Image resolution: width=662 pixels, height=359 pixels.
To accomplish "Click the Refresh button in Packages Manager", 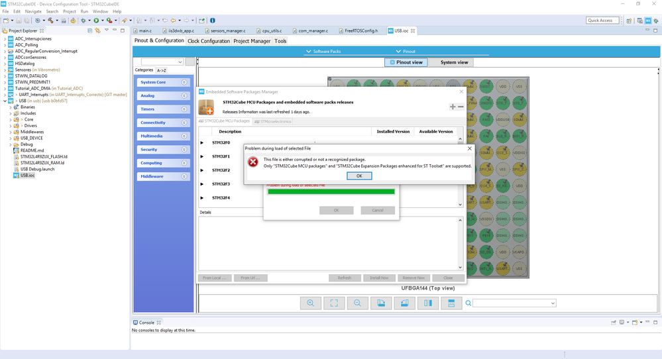I will (x=345, y=278).
